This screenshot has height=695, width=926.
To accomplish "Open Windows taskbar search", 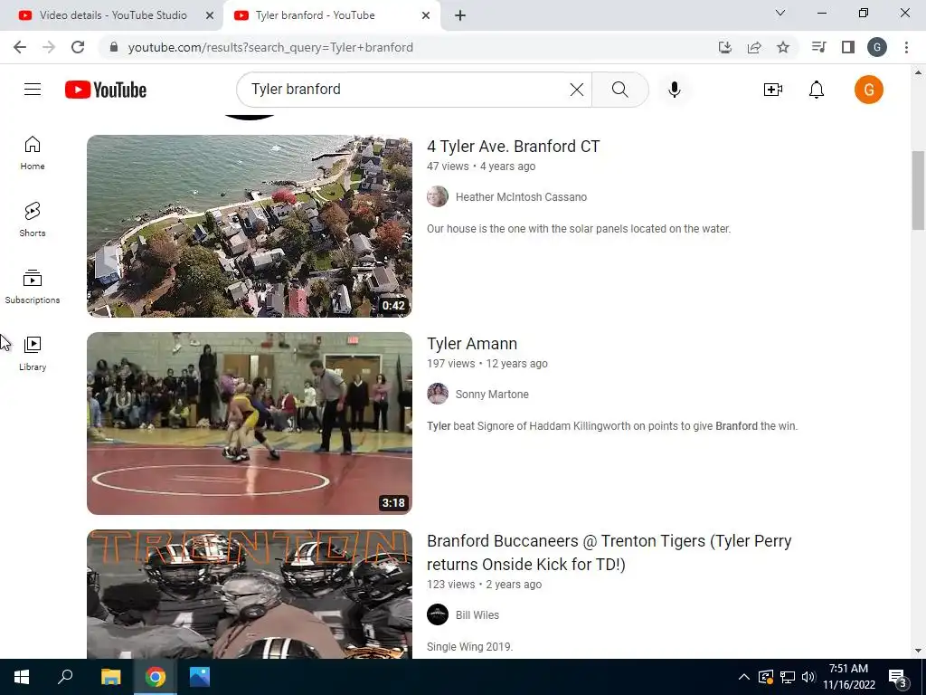I will pyautogui.click(x=65, y=677).
